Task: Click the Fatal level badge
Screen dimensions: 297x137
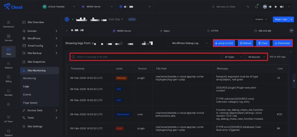Action: click(x=120, y=129)
